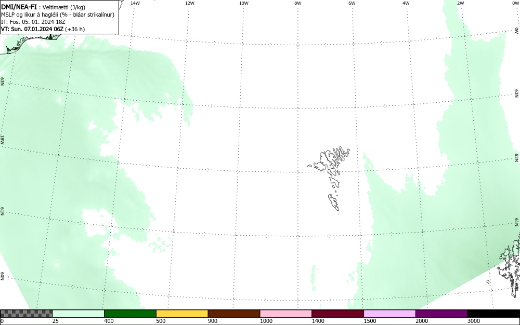Click the 62N label on the right edge
This screenshot has height=325, width=520.
coord(517,158)
